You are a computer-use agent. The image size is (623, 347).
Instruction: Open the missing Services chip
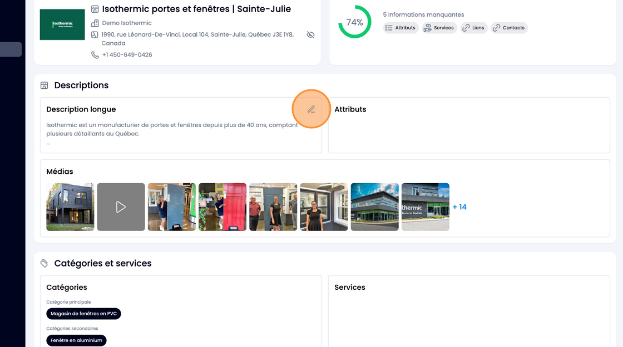tap(439, 28)
